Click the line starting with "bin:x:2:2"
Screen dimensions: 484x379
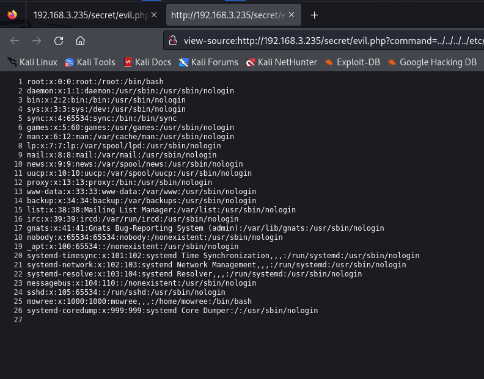pos(106,100)
